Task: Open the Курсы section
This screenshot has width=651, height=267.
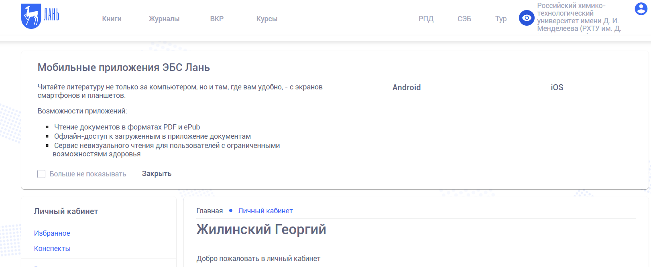Action: pos(267,19)
